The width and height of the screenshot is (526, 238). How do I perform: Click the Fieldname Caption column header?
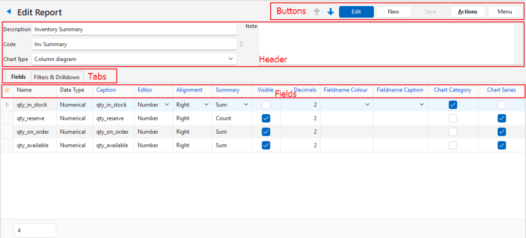400,90
